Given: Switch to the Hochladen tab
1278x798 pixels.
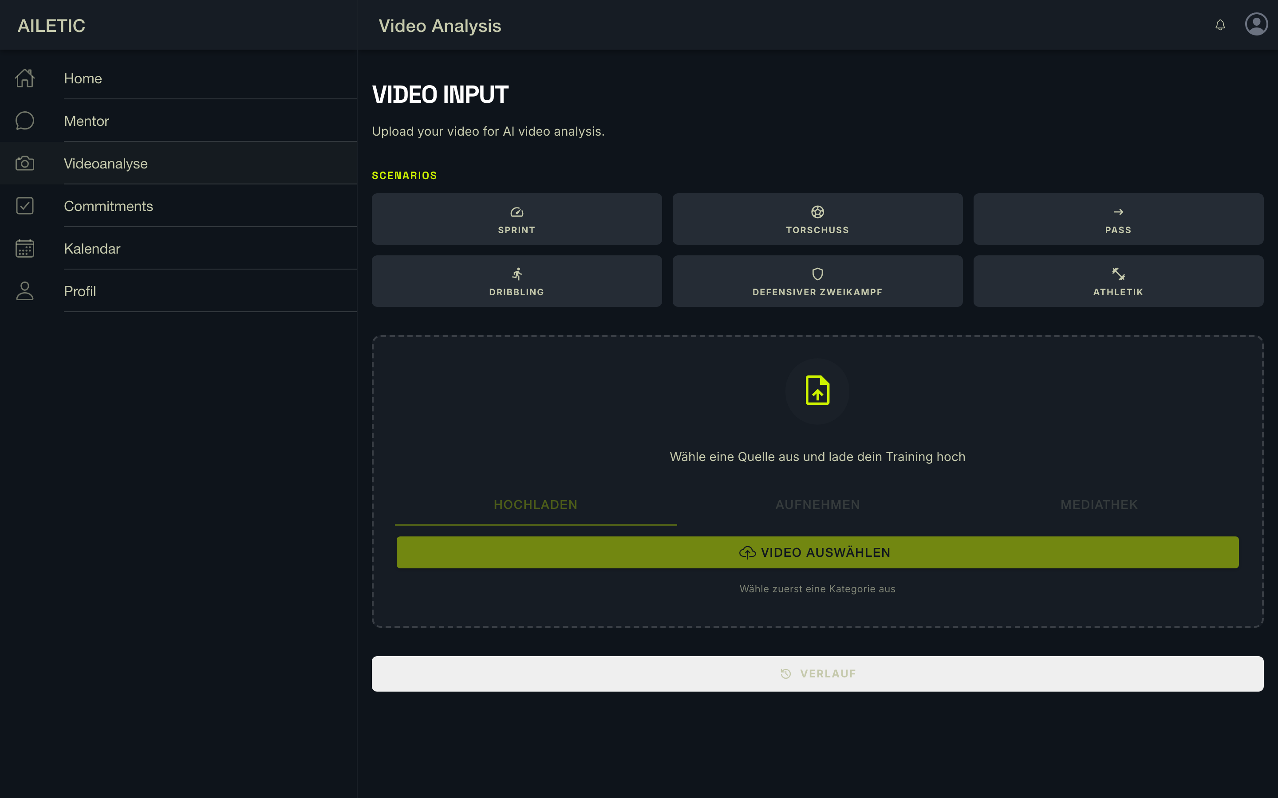Looking at the screenshot, I should 536,505.
